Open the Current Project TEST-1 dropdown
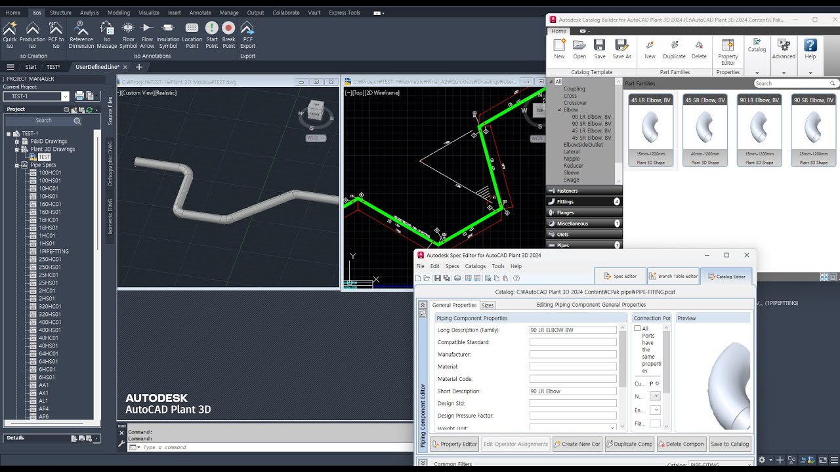Screen dimensions: 840x472 pyautogui.click(x=65, y=96)
